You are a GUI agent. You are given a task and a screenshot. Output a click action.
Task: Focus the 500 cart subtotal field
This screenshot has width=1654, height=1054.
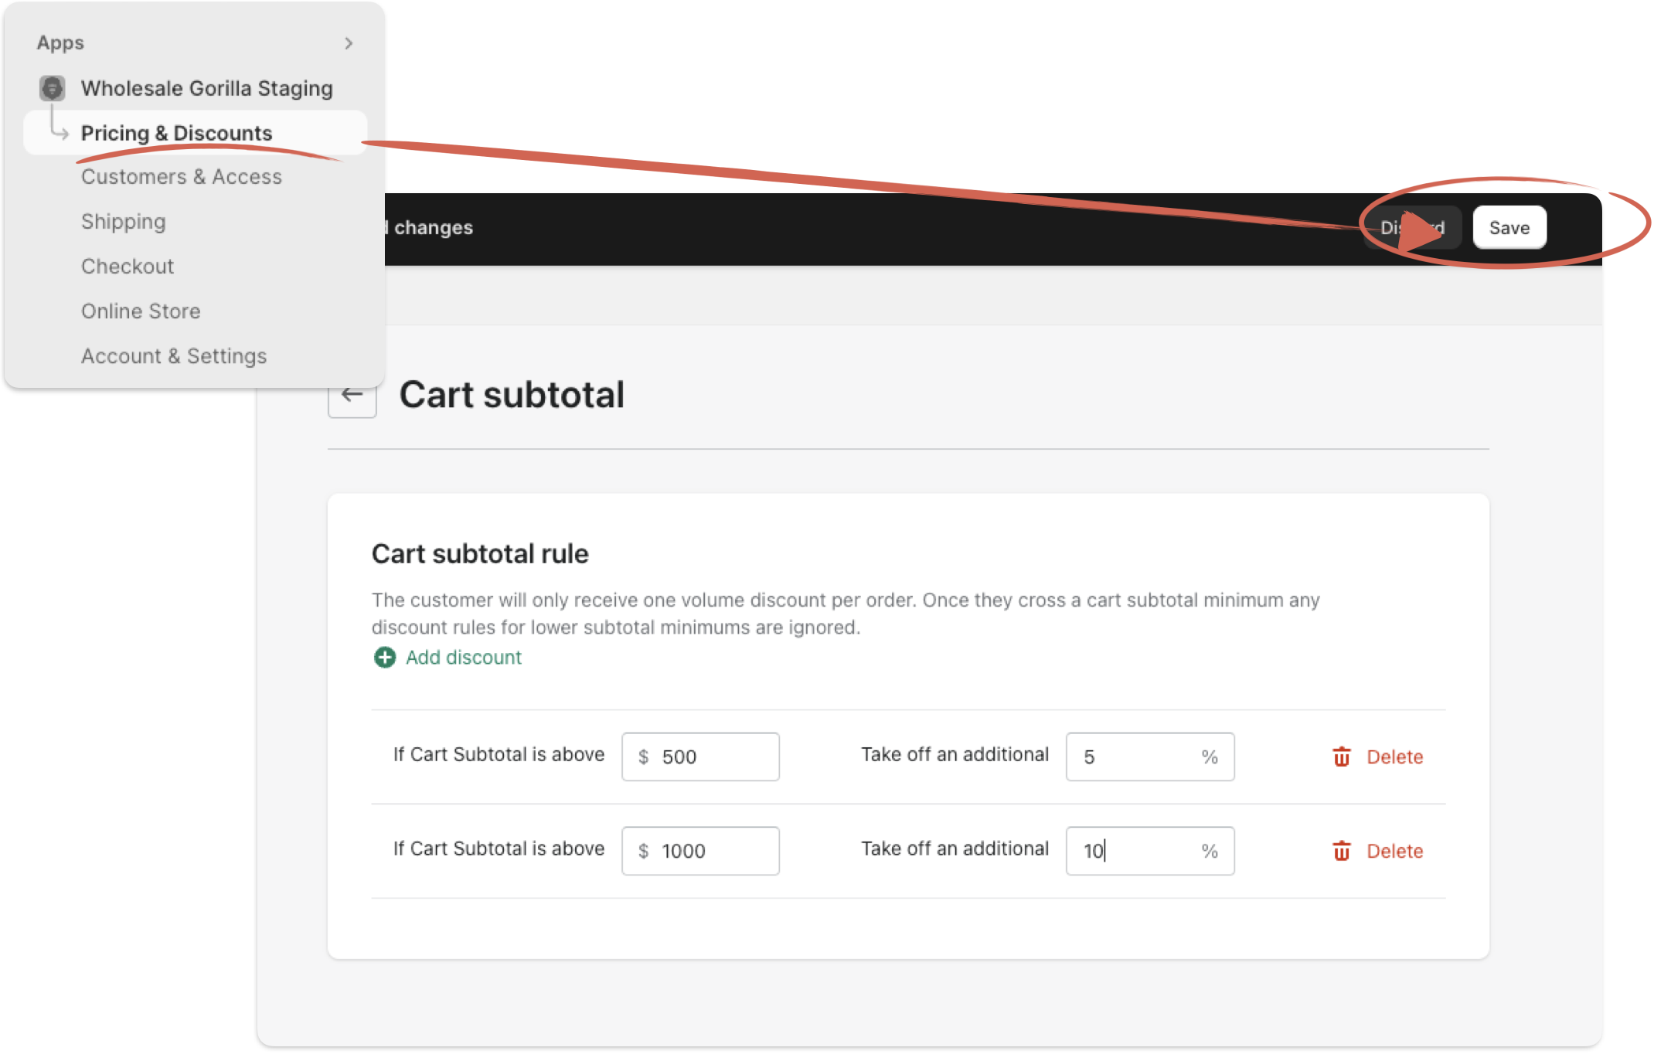(x=701, y=756)
